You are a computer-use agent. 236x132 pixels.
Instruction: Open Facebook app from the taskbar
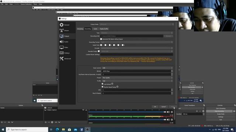click(x=81, y=129)
